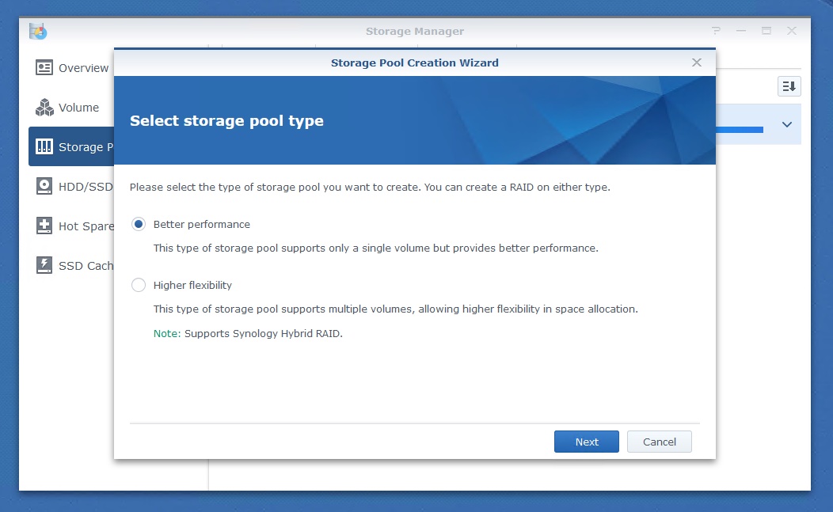Switch to the Overview section

(x=83, y=68)
